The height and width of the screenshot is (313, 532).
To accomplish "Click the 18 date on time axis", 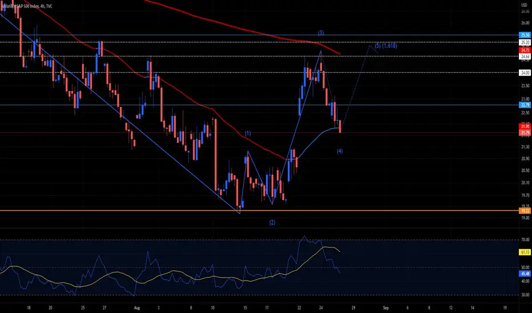I will [x=29, y=308].
